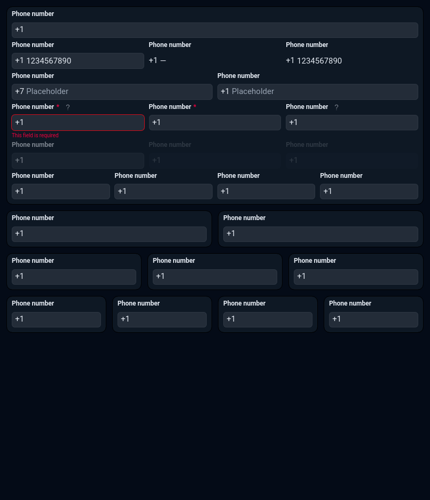Select the phone input in the first card of the four-card row
The height and width of the screenshot is (500, 430).
tap(56, 319)
